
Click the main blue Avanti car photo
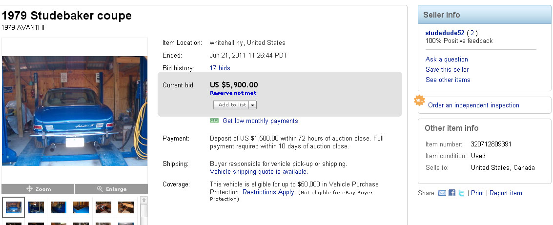tap(75, 111)
